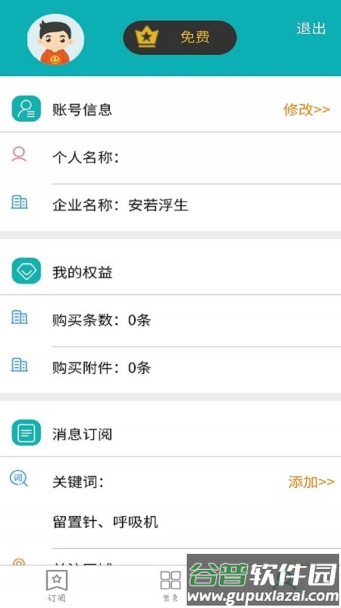Click the 消息订阅 document icon
This screenshot has height=608, width=341.
[x=25, y=432]
